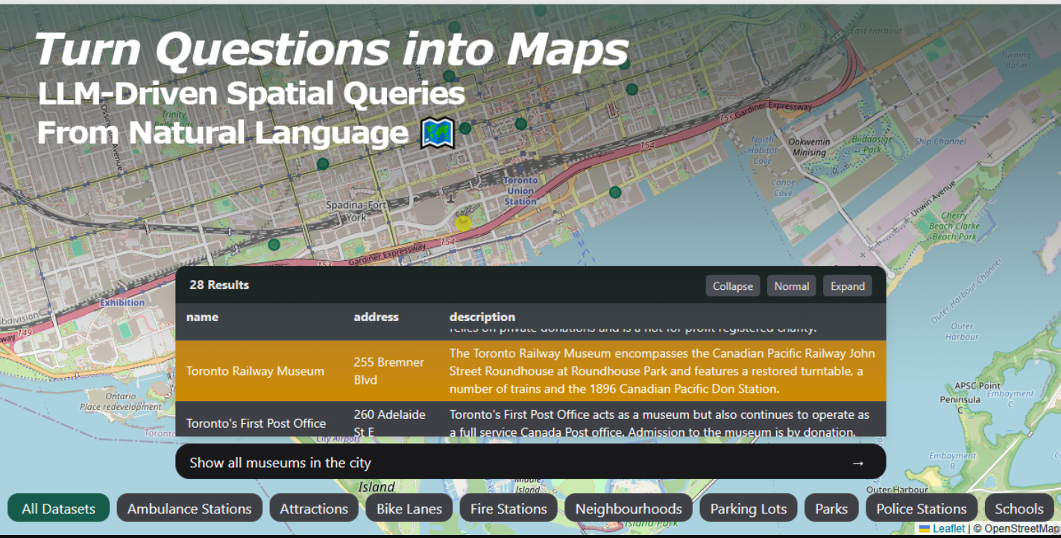Viewport: 1061px width, 538px height.
Task: Toggle the Bike Lanes dataset filter
Action: (409, 508)
